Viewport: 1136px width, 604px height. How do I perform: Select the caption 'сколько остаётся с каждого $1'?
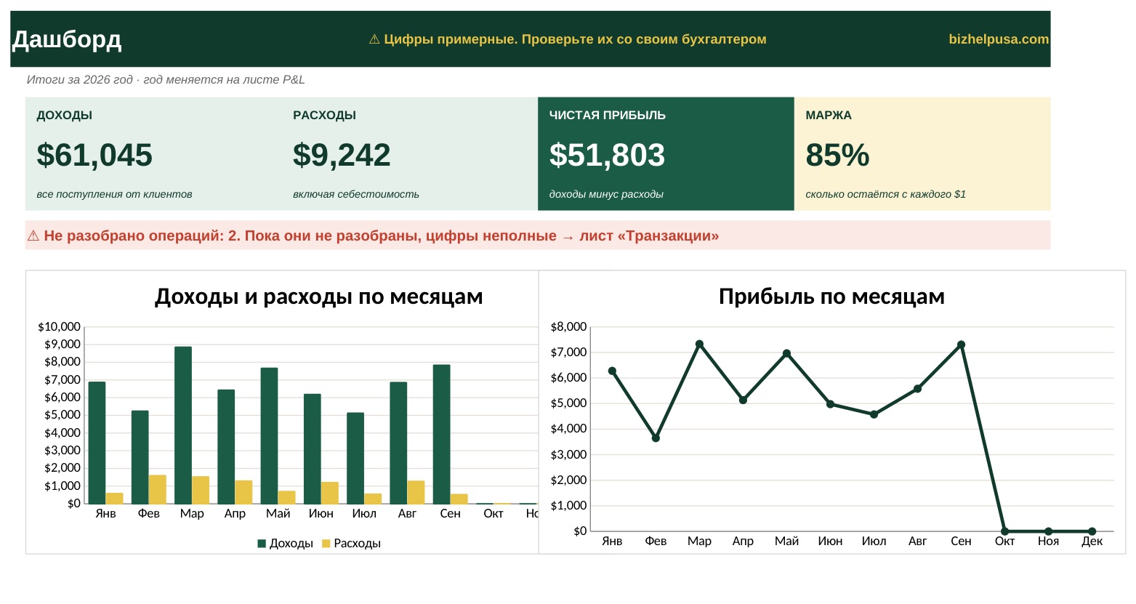click(885, 194)
